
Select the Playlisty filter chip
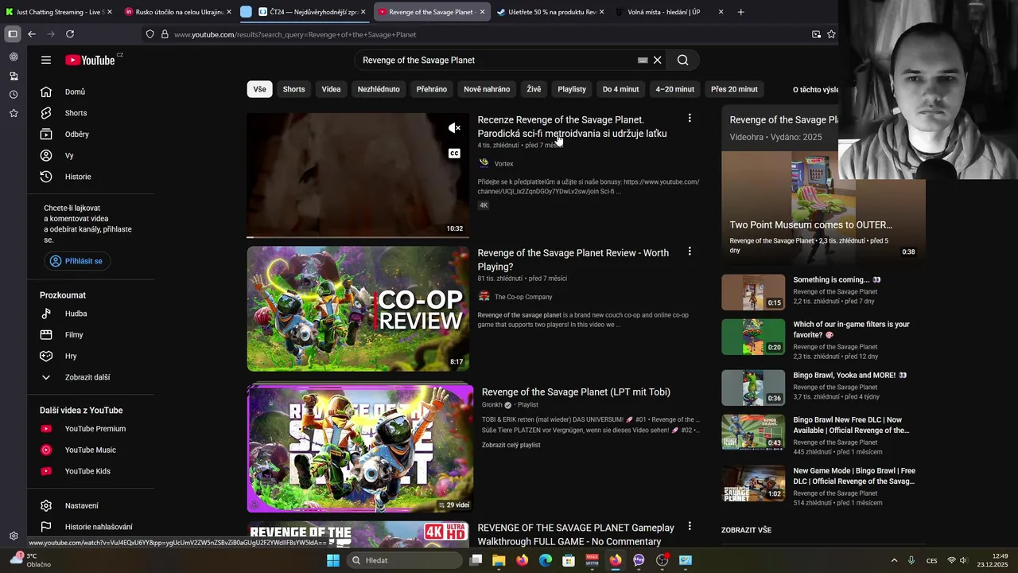coord(572,89)
